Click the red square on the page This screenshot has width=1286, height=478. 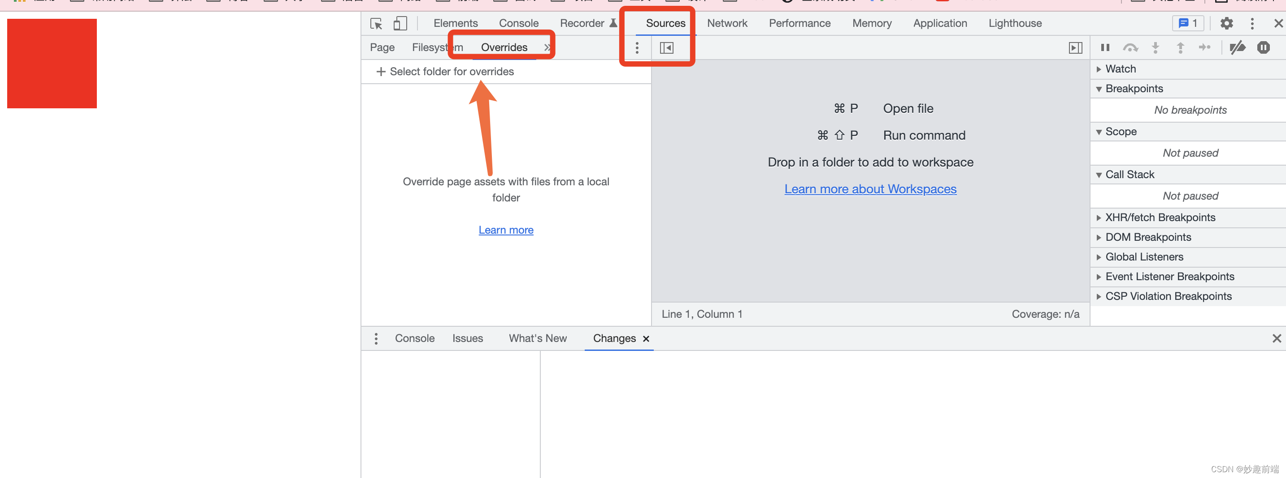52,64
